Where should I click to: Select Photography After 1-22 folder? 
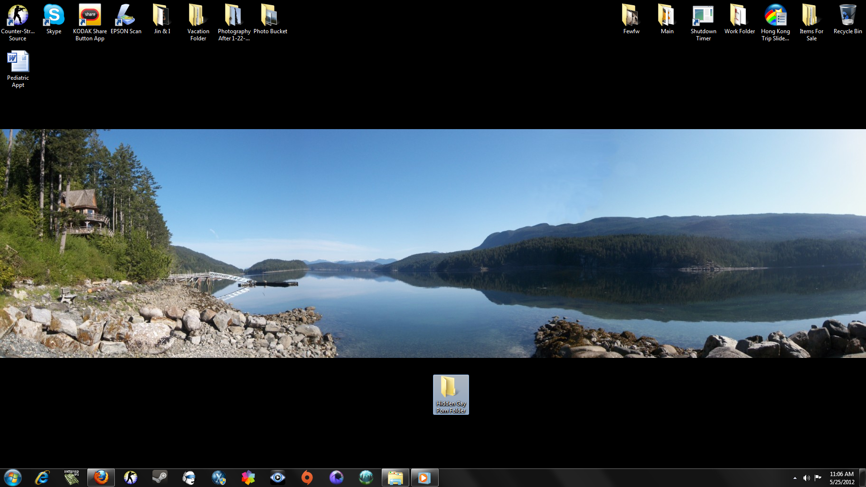click(234, 22)
